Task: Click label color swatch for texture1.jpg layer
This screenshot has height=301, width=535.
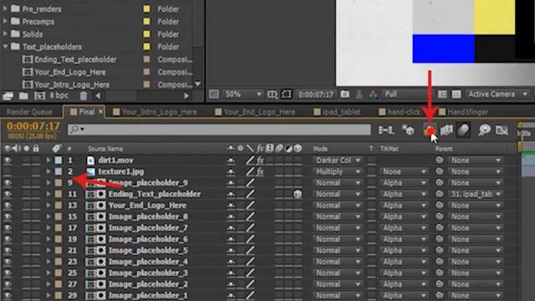Action: pyautogui.click(x=59, y=171)
